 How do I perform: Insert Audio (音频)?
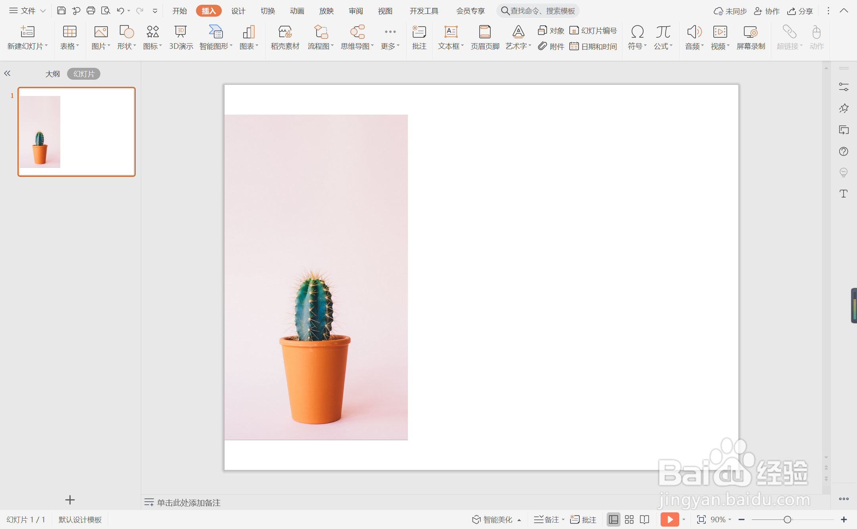coord(694,37)
